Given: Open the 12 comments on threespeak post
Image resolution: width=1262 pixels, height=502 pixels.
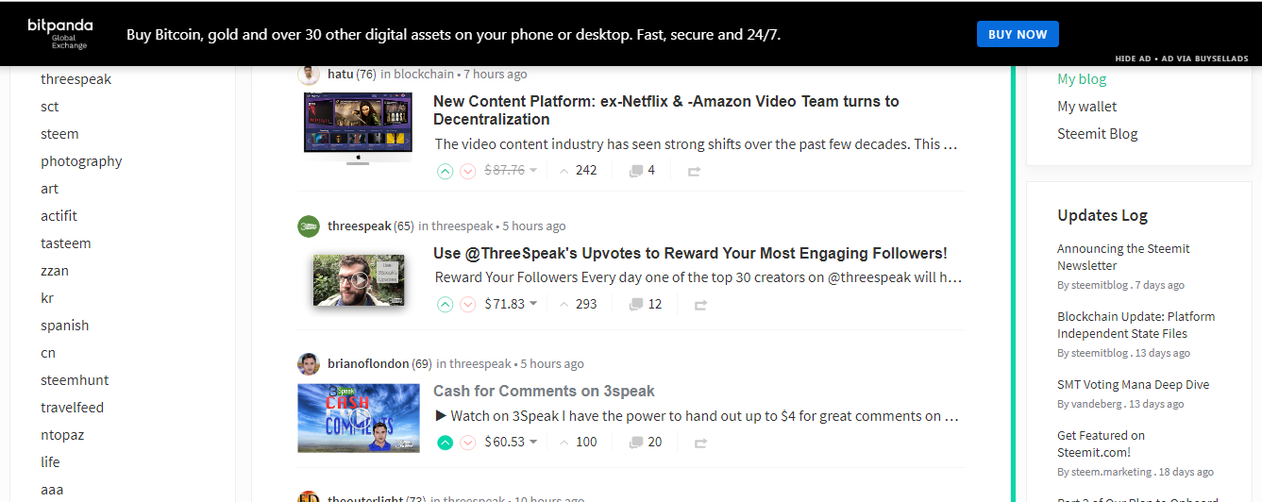Looking at the screenshot, I should click(x=646, y=304).
